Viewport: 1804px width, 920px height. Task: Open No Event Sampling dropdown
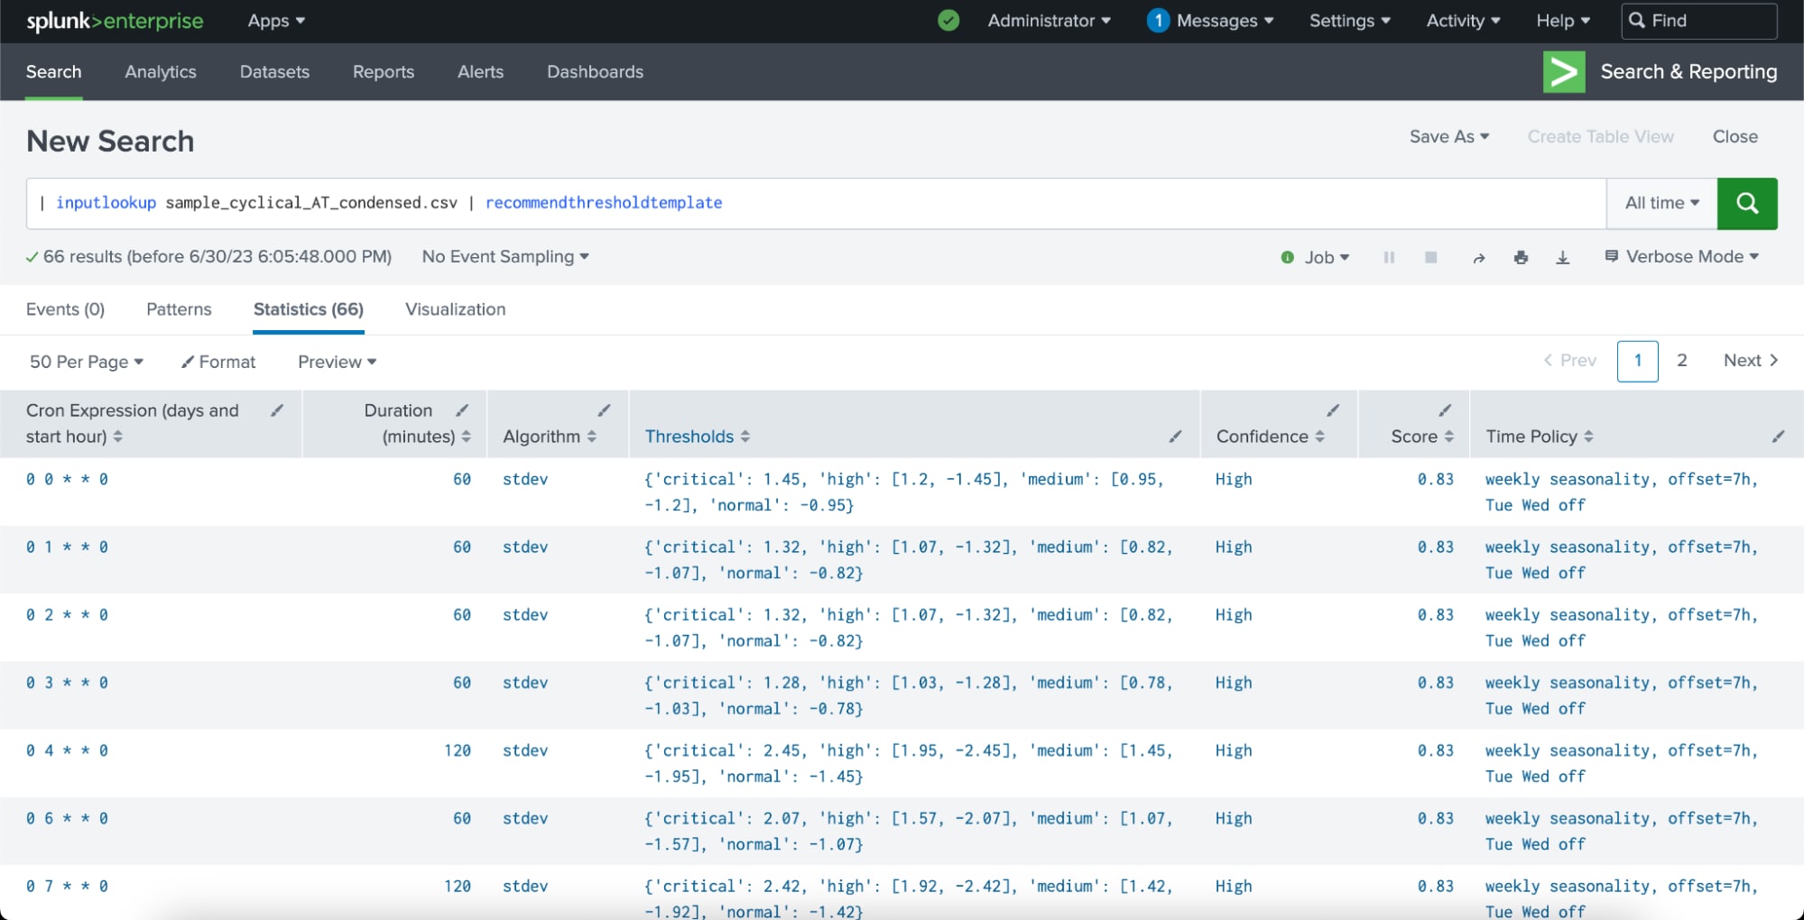pos(505,257)
